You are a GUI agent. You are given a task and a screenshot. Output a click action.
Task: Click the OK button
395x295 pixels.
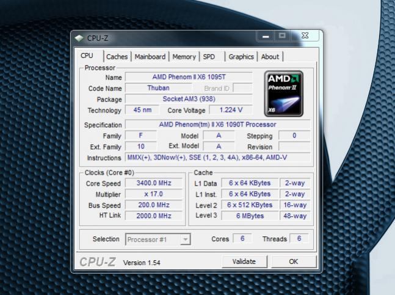pyautogui.click(x=294, y=261)
